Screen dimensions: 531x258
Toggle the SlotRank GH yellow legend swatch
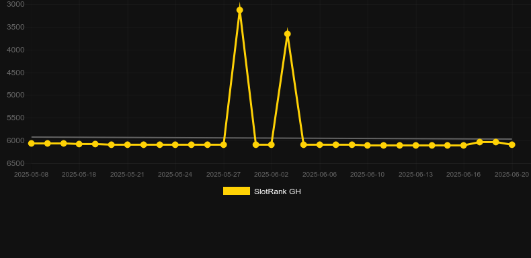coord(237,191)
